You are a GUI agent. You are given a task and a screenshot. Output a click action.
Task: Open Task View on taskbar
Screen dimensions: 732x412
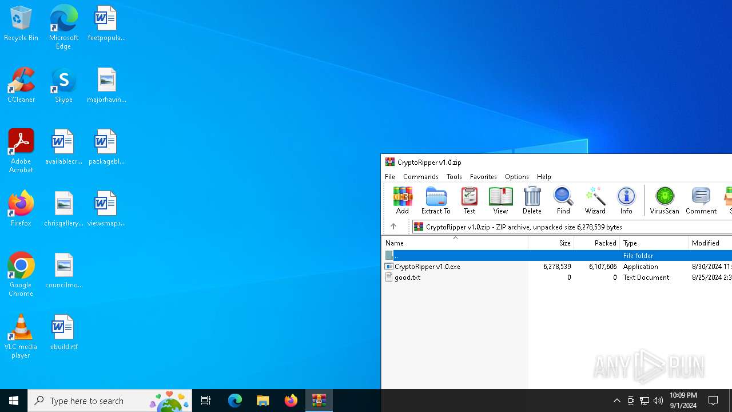[x=206, y=401]
